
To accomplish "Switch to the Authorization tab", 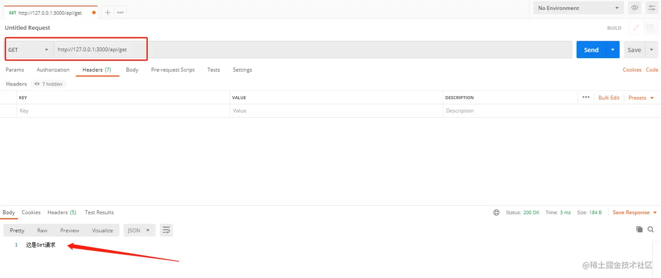I will click(x=53, y=70).
